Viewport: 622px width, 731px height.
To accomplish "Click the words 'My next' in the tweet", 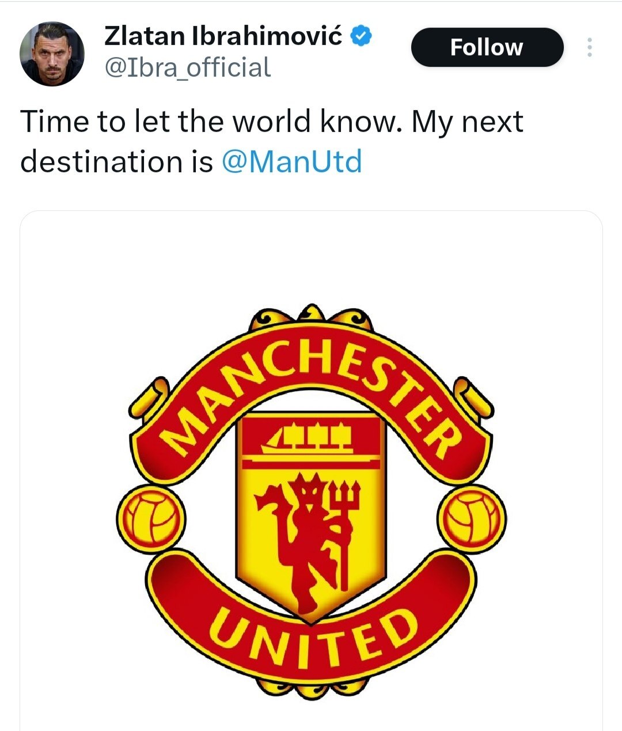I will [x=467, y=122].
